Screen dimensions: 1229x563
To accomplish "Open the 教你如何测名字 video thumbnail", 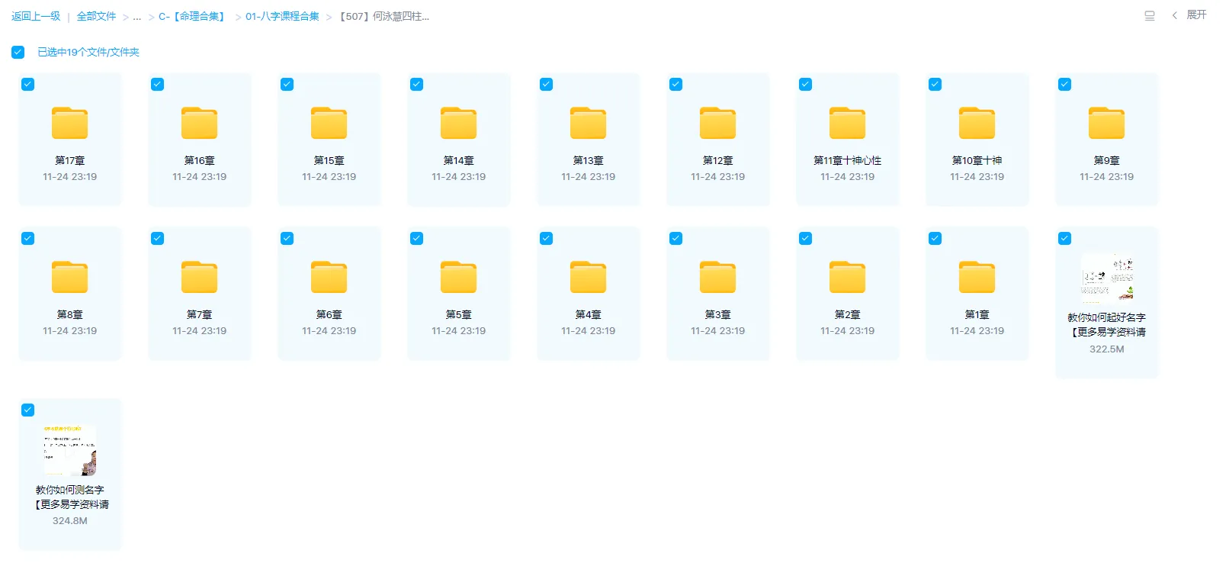I will pos(69,450).
